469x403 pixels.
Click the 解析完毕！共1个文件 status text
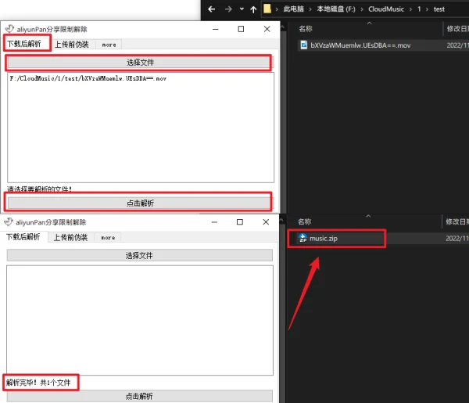(38, 383)
